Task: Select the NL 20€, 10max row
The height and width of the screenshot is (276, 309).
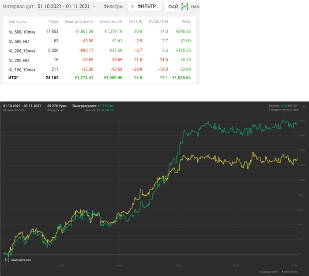Action: pos(99,51)
